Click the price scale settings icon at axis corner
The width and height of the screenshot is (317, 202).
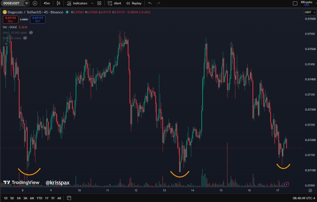pyautogui.click(x=310, y=190)
